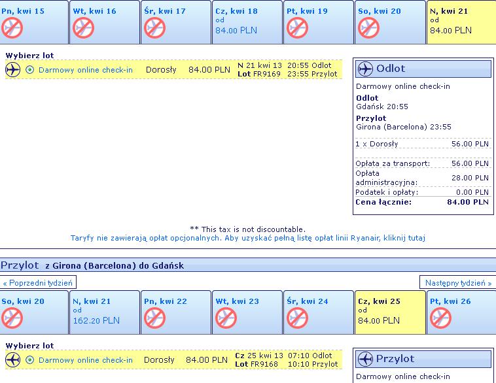Click the no-flight icon under Pn, kwi 15
Viewport: 496px width, 383px height.
12,28
